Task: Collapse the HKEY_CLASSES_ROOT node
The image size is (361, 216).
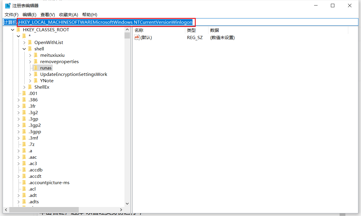Action: (12, 30)
